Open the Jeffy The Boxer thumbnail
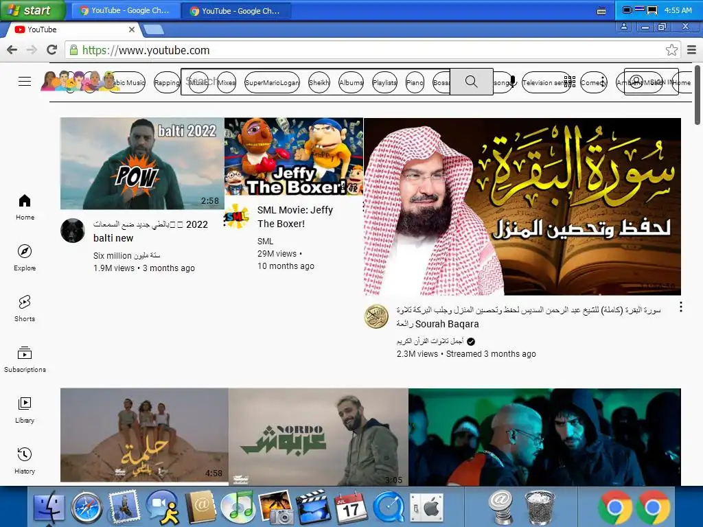 (x=294, y=156)
